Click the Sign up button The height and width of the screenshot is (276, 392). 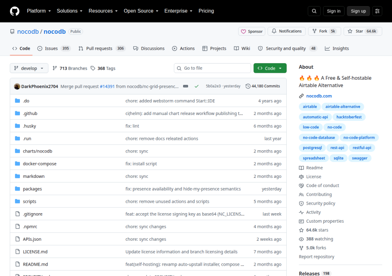point(358,11)
